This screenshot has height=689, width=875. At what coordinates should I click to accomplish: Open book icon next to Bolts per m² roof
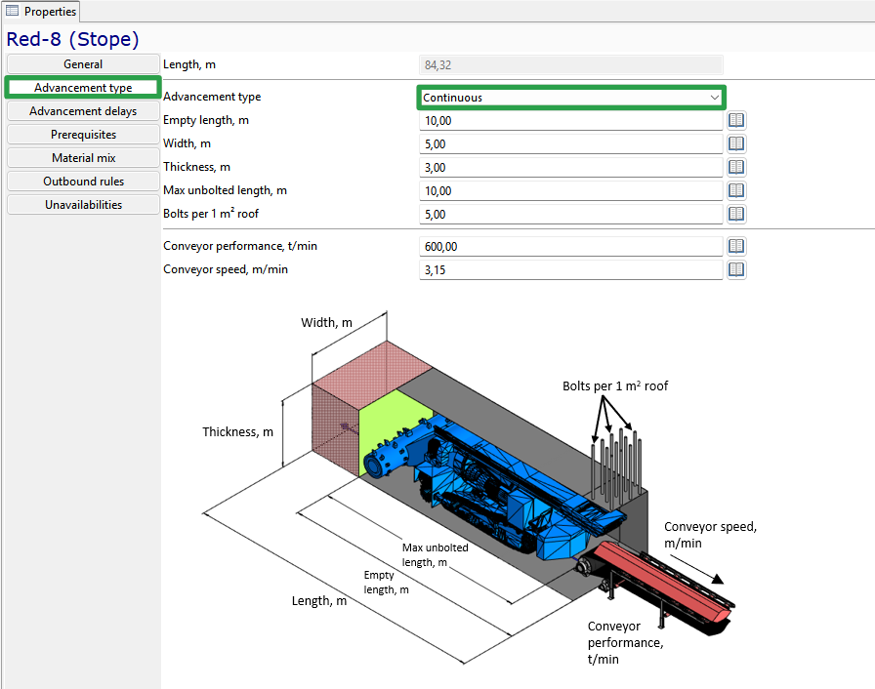[x=736, y=214]
